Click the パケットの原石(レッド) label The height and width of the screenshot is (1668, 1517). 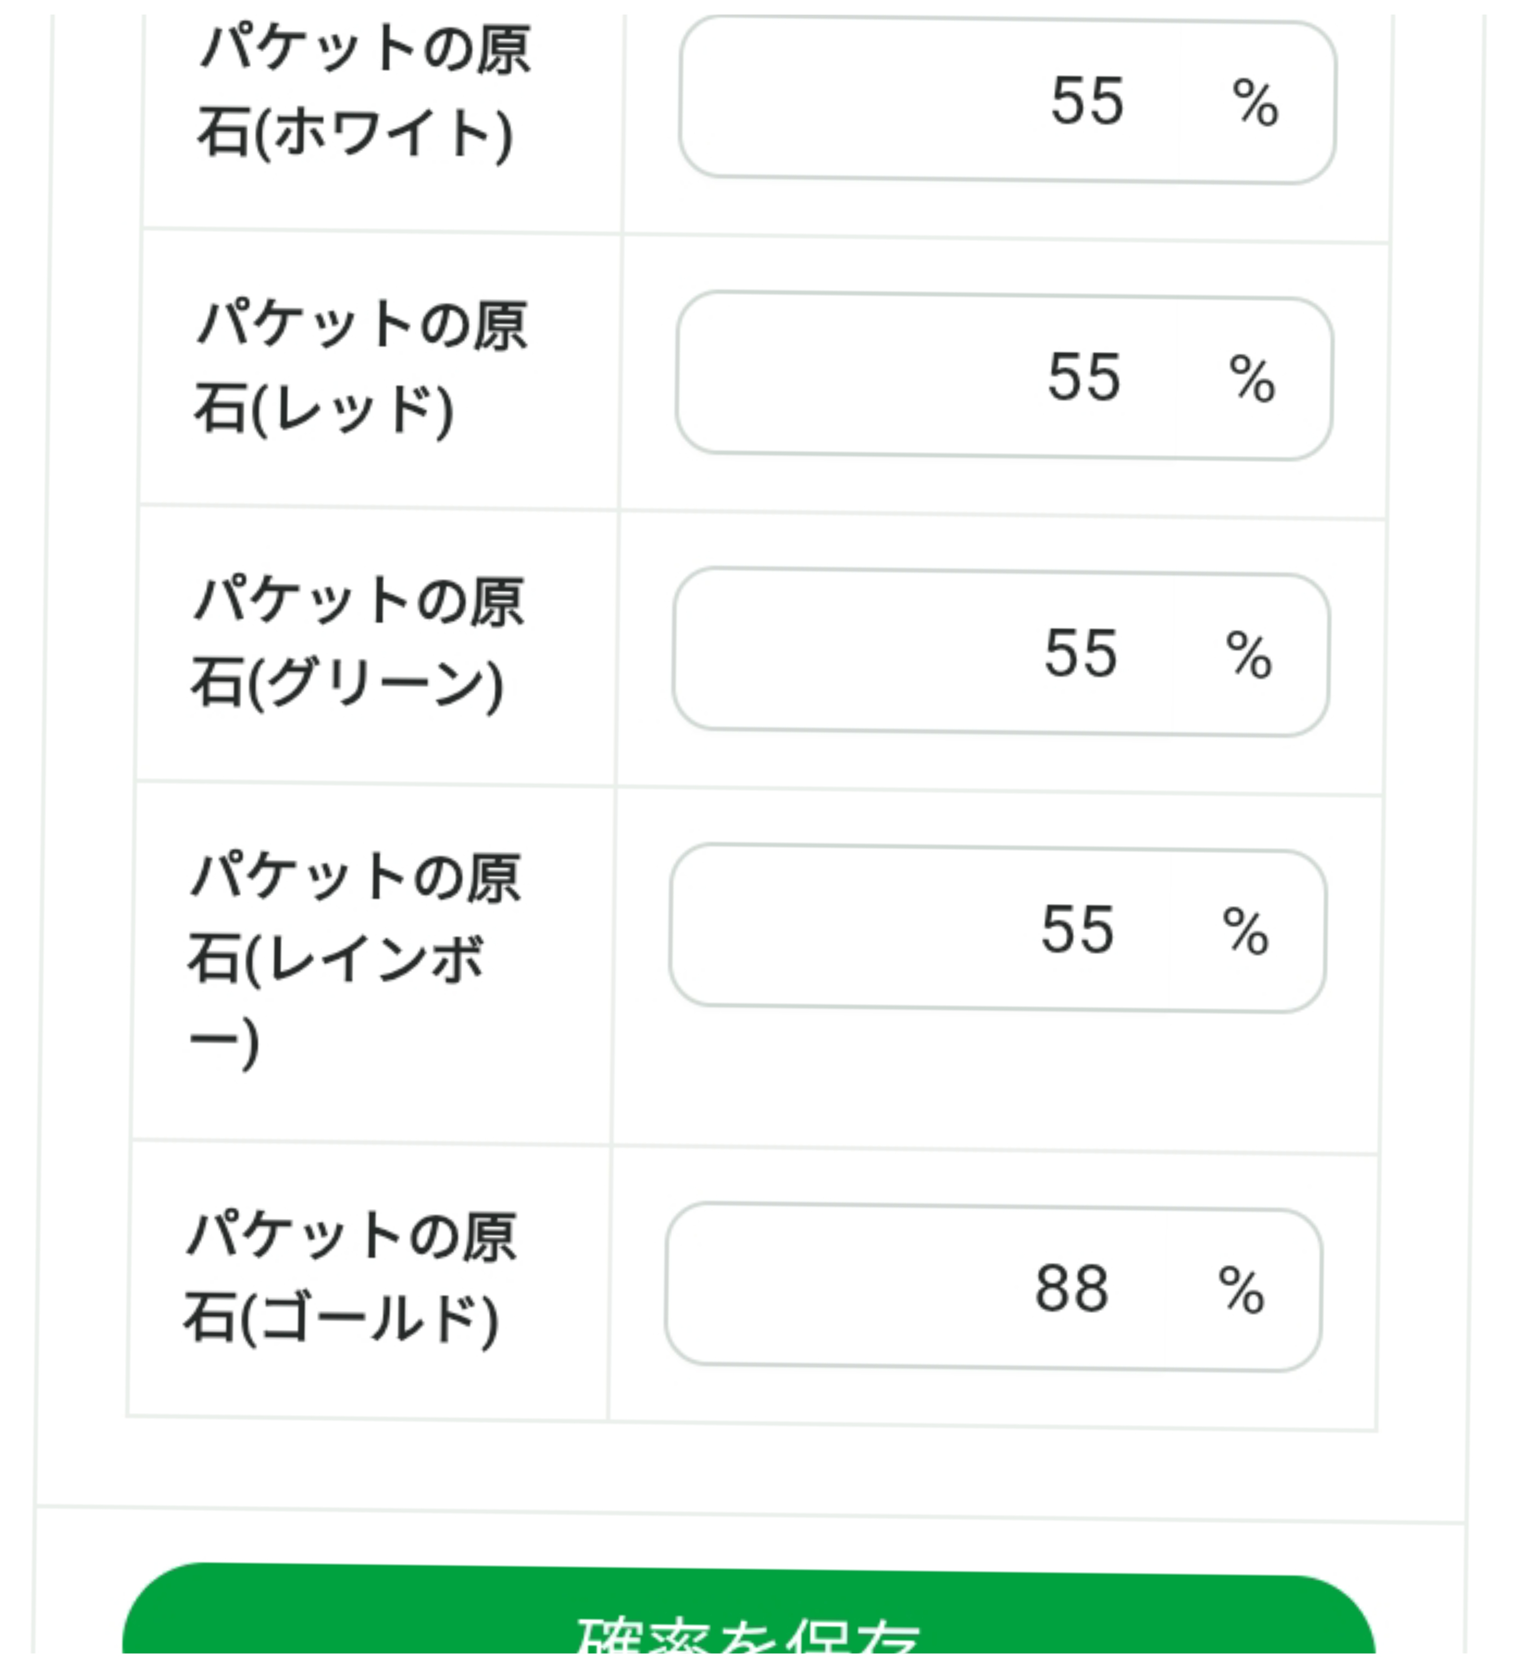pyautogui.click(x=361, y=366)
